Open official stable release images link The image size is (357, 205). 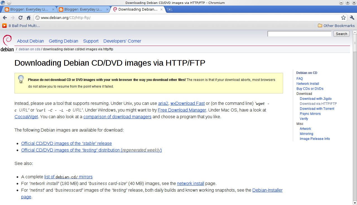tap(66, 144)
